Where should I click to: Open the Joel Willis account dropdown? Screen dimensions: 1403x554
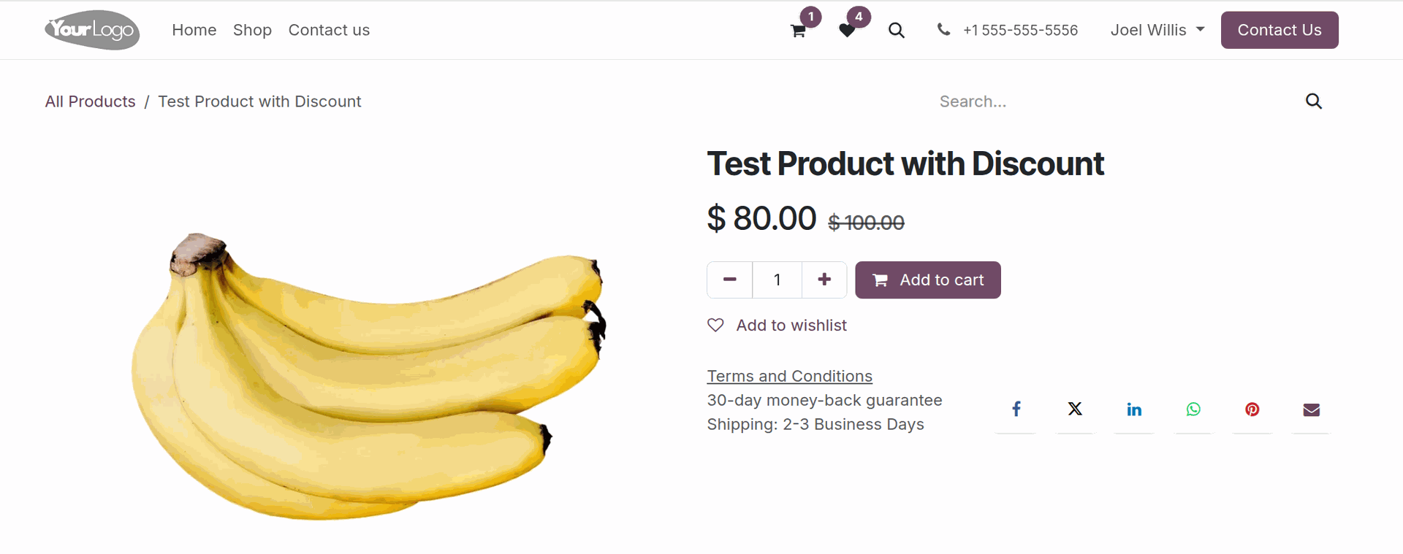(1157, 30)
